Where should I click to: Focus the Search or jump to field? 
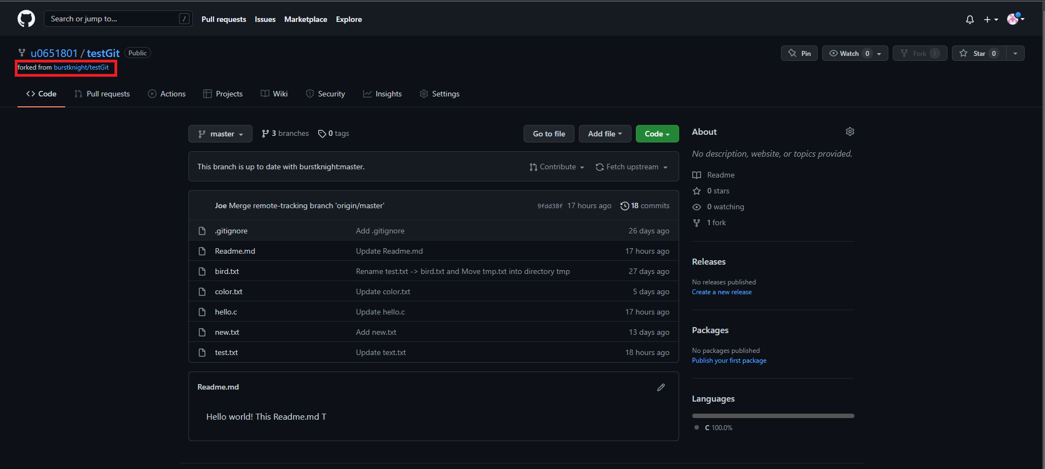click(x=118, y=19)
